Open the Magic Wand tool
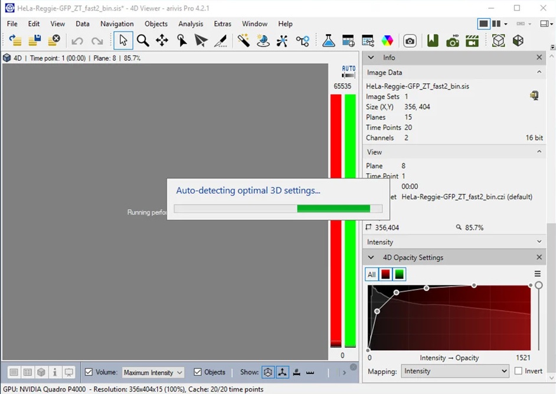Viewport: 556px width, 394px height. pos(244,40)
